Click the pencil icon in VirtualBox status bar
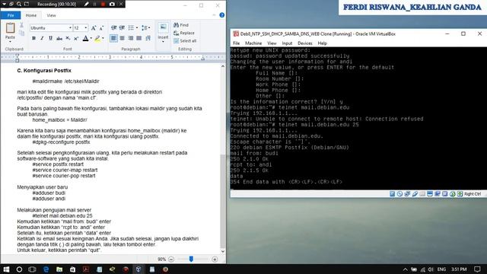 415,194
